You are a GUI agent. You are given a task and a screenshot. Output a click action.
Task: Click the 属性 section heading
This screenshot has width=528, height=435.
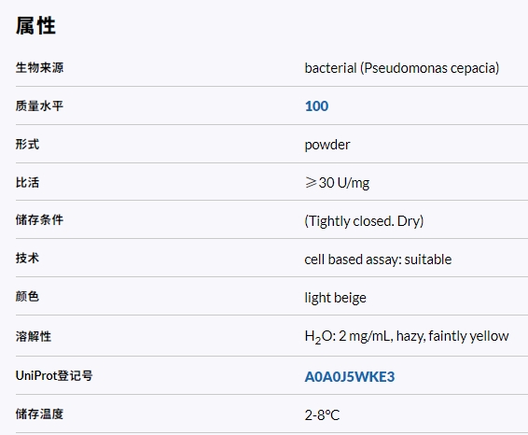(x=35, y=26)
